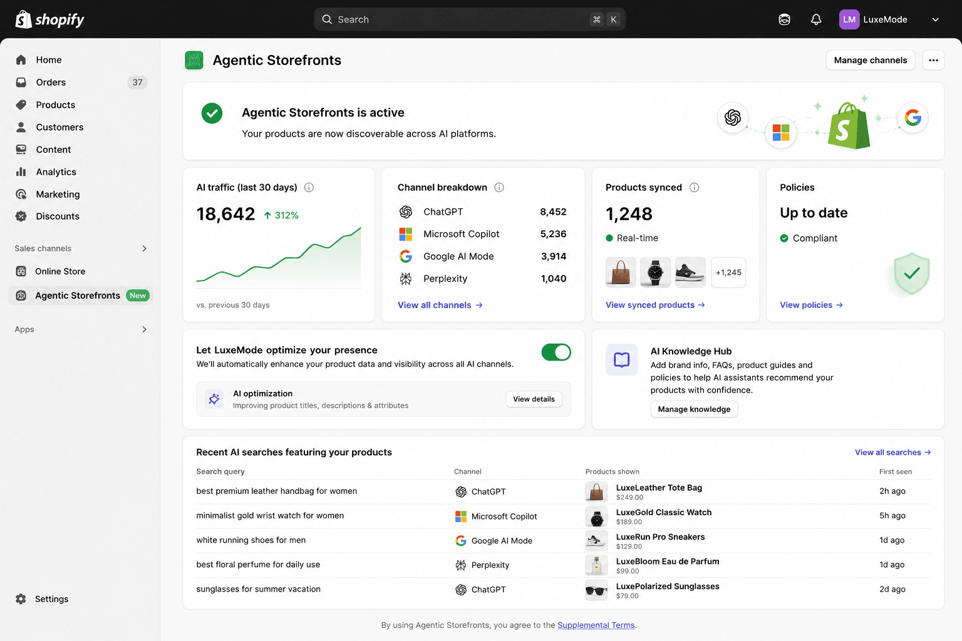962x641 pixels.
Task: Click LuxeBloom Eau de Parfum product name
Action: coord(668,562)
